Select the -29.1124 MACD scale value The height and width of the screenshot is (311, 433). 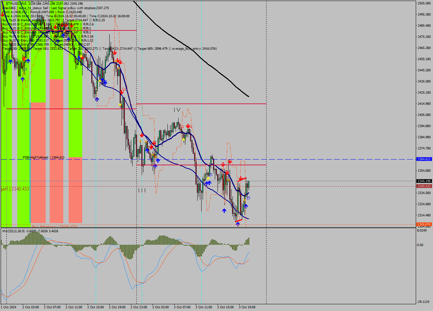coord(424,302)
